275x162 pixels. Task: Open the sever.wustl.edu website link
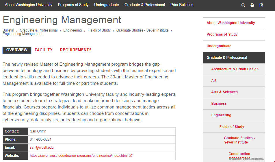pyautogui.click(x=79, y=156)
